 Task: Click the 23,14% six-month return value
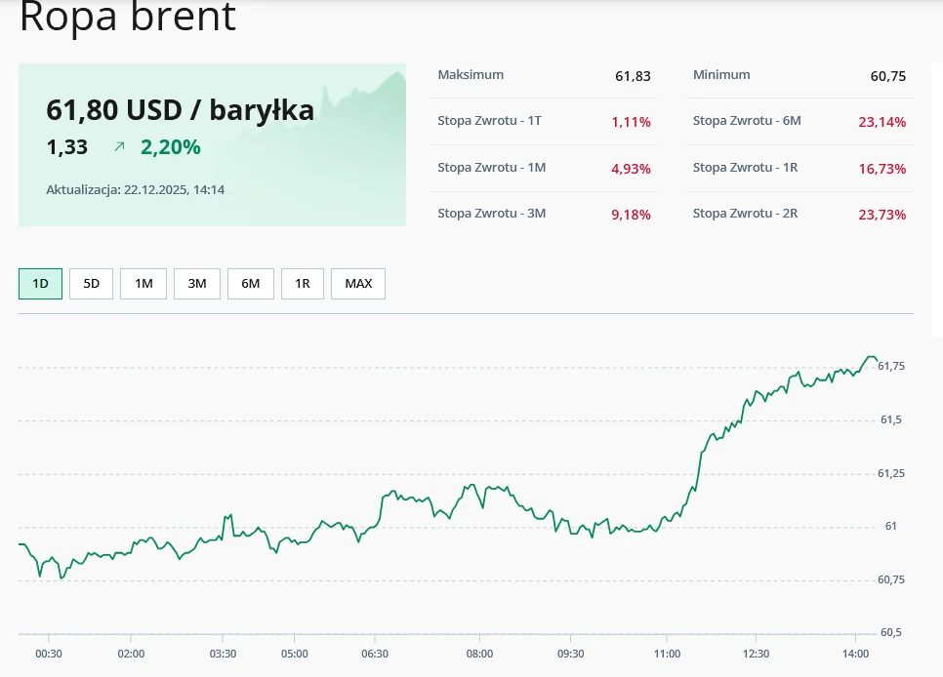(881, 122)
